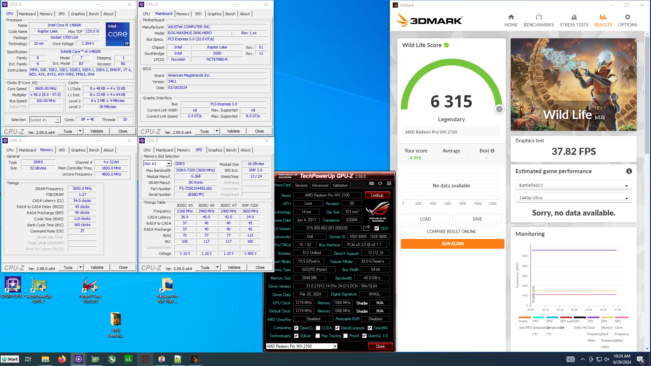Toggle the DirectCompute checkbox

337,328
